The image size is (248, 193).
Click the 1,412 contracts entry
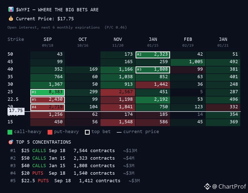coord(100,181)
